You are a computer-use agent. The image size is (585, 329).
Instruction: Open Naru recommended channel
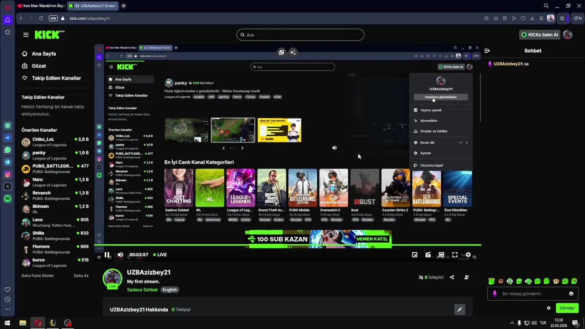(55, 182)
